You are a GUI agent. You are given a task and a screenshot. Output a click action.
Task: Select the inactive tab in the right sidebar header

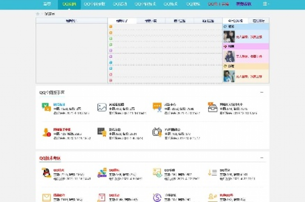tap(259, 21)
